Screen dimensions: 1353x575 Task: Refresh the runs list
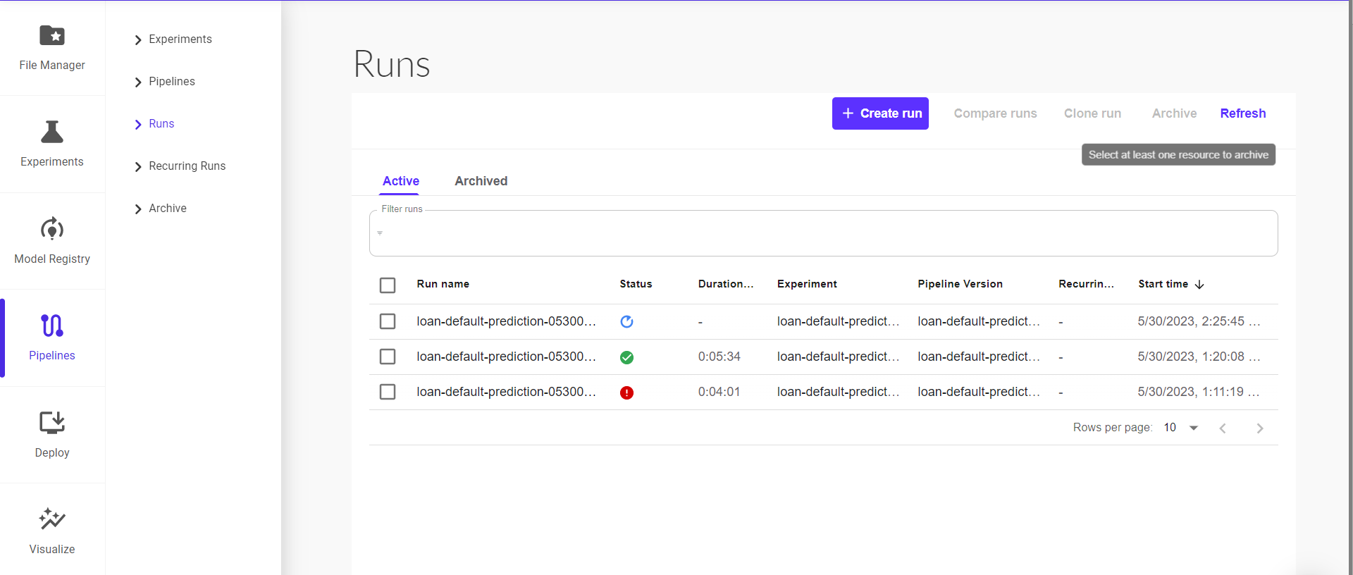coord(1243,113)
